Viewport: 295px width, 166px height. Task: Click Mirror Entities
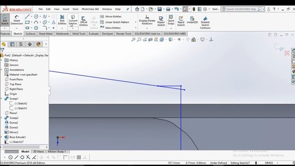[x=111, y=17]
